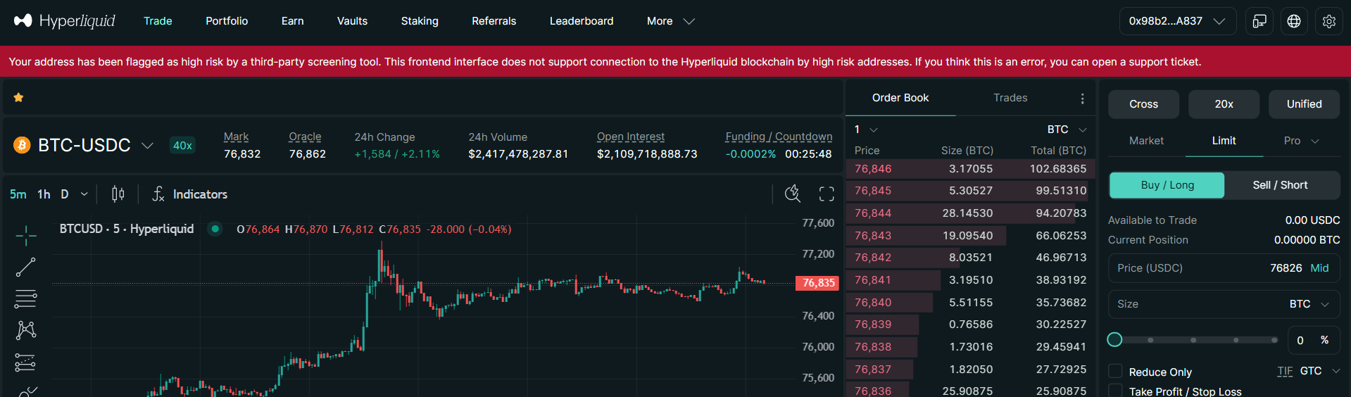This screenshot has width=1351, height=397.
Task: Select the pattern drawing tool
Action: pos(26,330)
